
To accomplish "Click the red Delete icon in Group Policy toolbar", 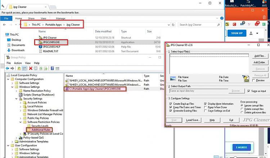I will click(31, 68).
